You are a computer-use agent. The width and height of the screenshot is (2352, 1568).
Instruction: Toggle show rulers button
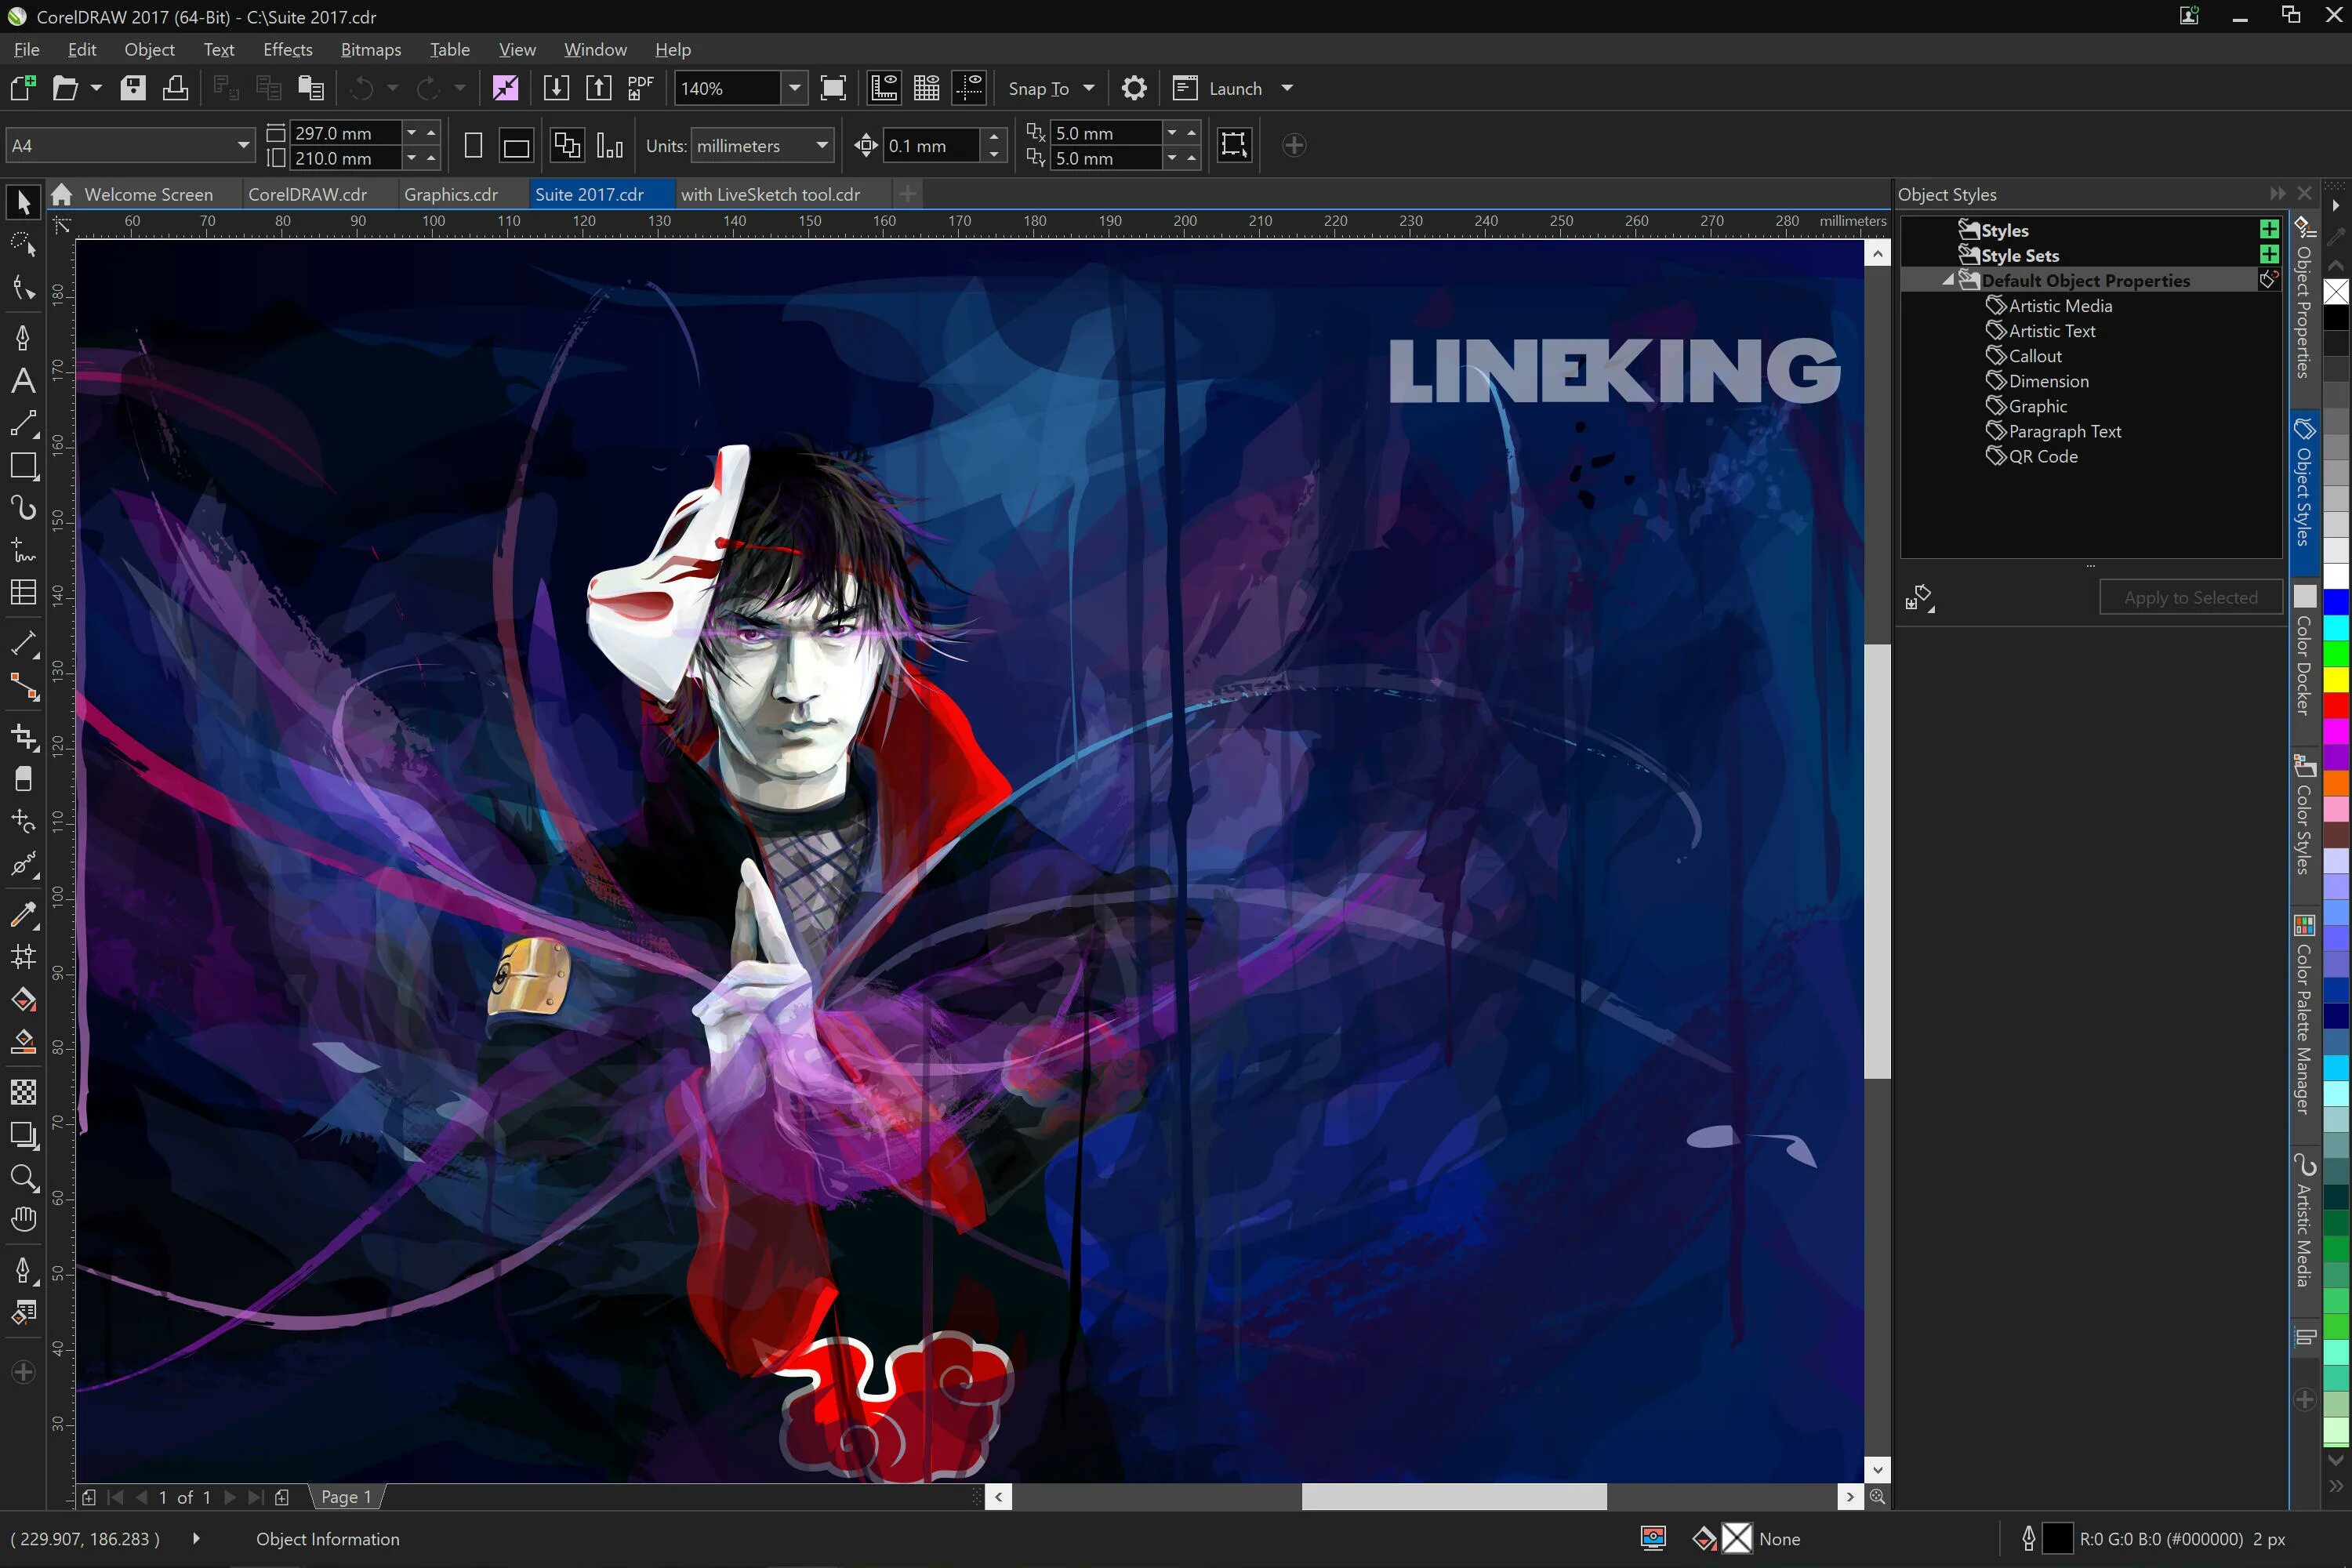click(884, 88)
